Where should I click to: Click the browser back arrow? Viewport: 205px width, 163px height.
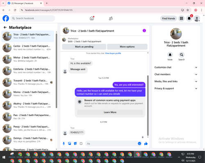point(4,10)
